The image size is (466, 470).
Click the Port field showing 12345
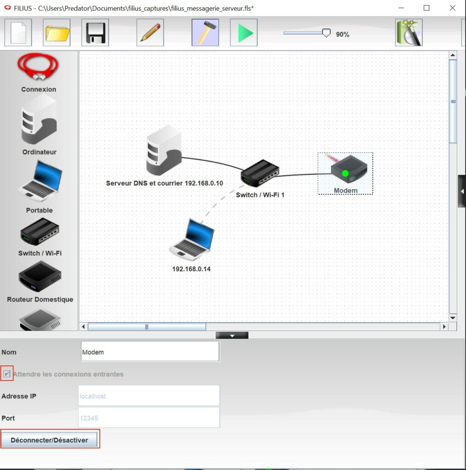click(149, 418)
